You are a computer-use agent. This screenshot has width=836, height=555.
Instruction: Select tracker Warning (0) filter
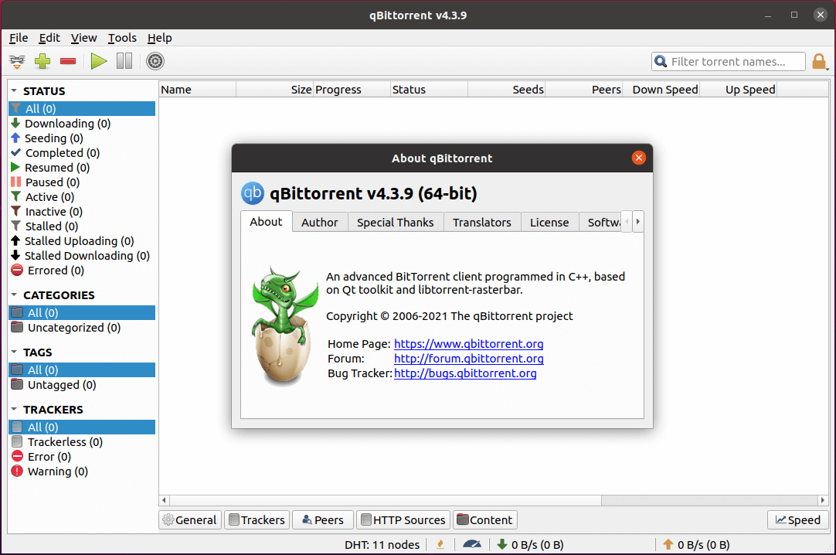(x=82, y=472)
